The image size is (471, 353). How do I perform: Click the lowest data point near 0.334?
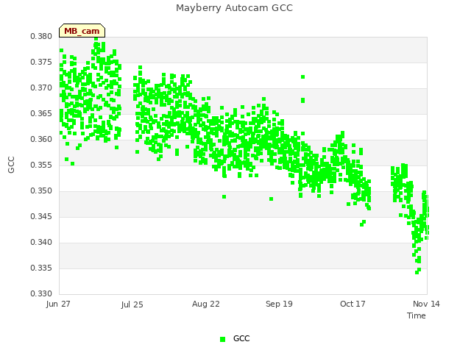417,273
